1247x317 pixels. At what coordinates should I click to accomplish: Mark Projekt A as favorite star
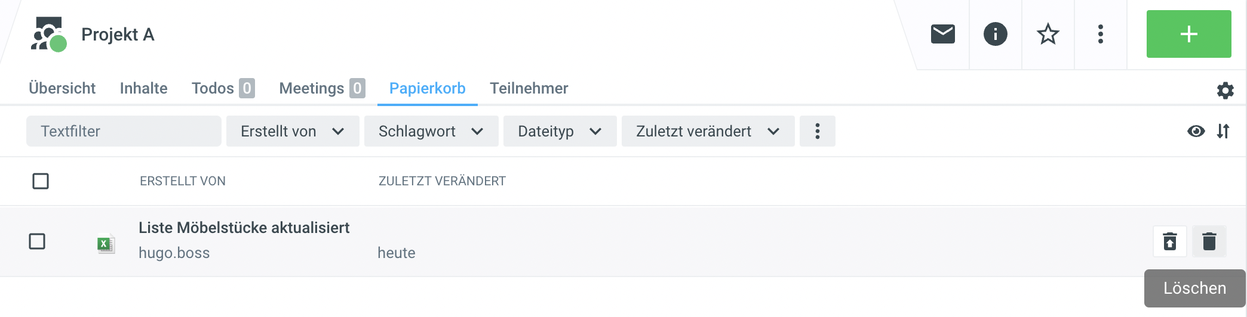(1048, 34)
